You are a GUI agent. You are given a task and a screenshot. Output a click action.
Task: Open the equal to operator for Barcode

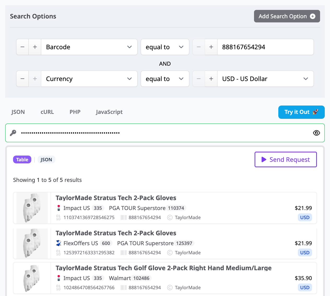click(165, 47)
